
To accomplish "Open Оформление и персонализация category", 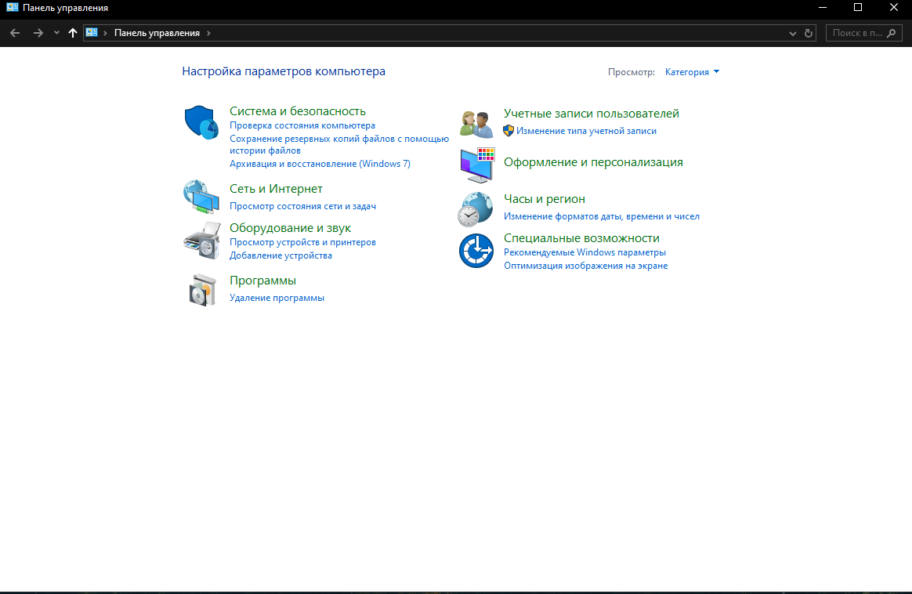I will tap(593, 162).
